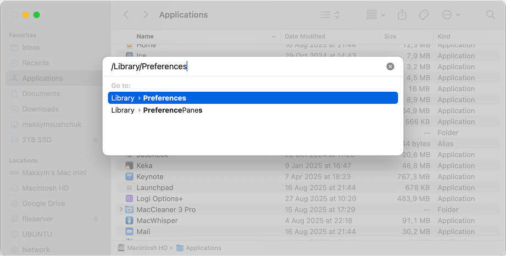Open the More actions ellipsis menu
Image resolution: width=506 pixels, height=256 pixels.
coord(451,14)
